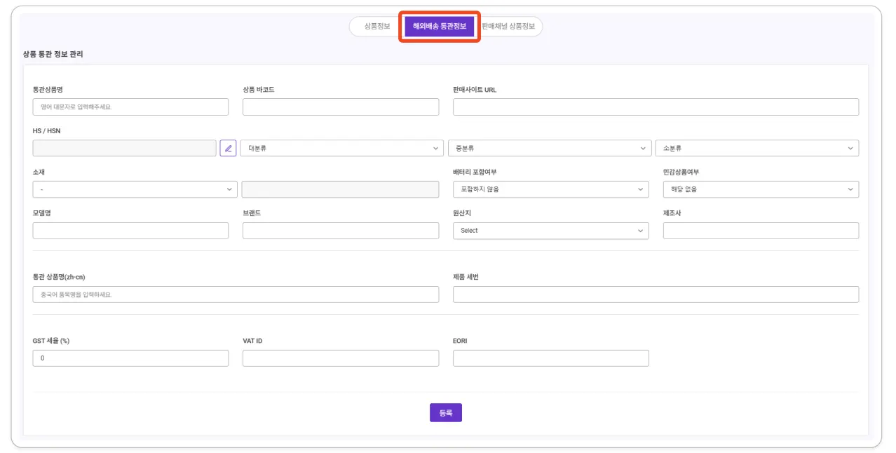Click the 모델명 text field

click(130, 231)
